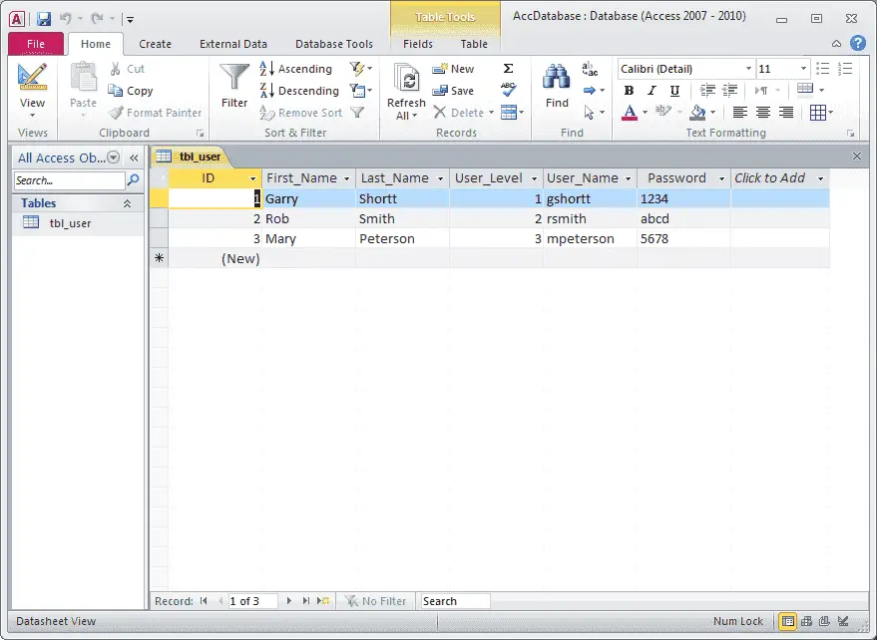Open All Access Objects menu arrow

click(x=114, y=158)
